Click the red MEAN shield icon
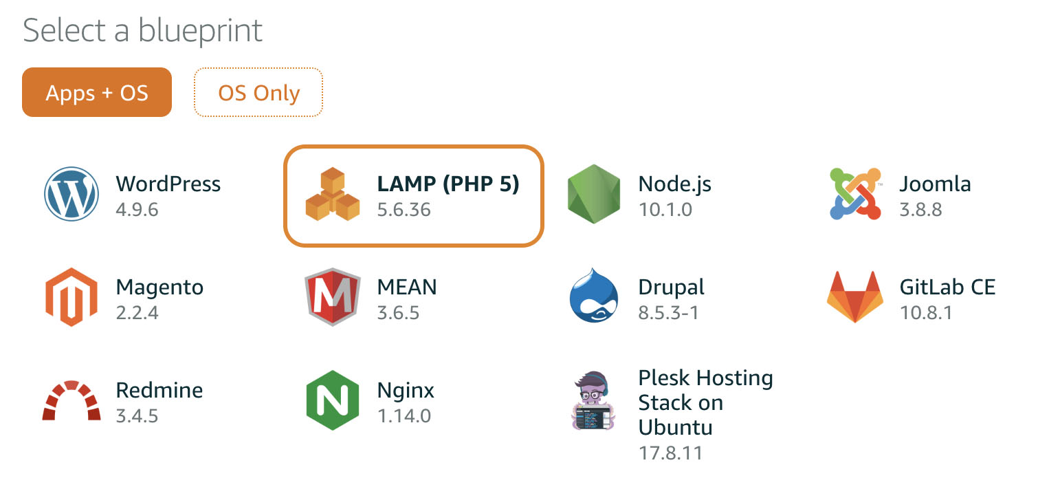 333,298
